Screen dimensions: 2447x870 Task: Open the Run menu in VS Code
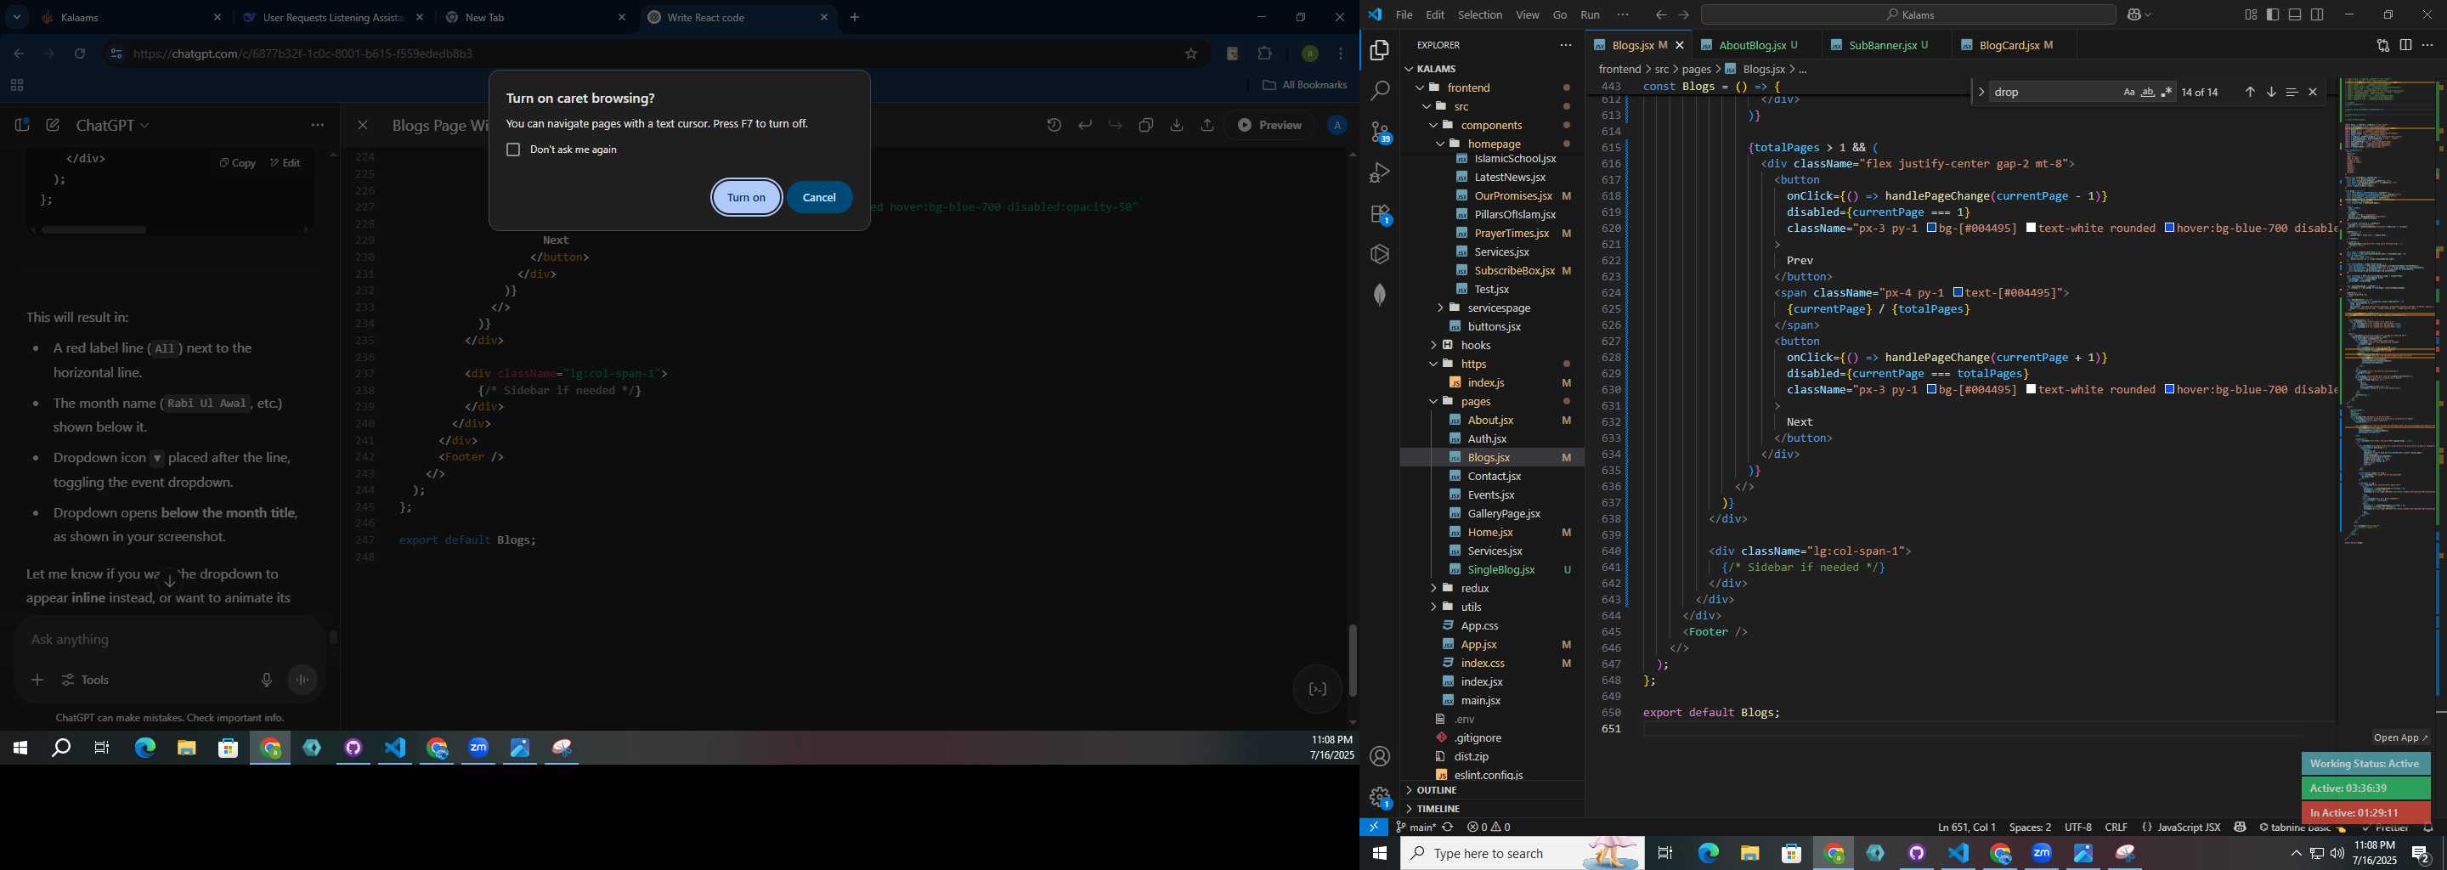1591,15
